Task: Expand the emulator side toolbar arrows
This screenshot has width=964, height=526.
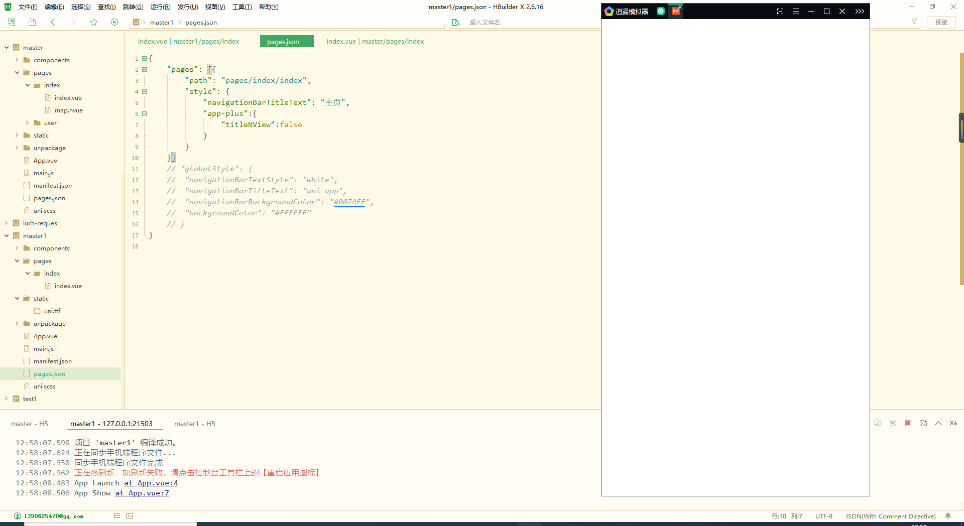Action: (x=860, y=11)
